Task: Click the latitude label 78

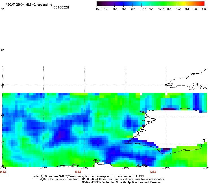Action: pyautogui.click(x=2, y=50)
